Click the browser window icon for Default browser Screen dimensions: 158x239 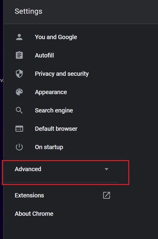click(x=19, y=128)
